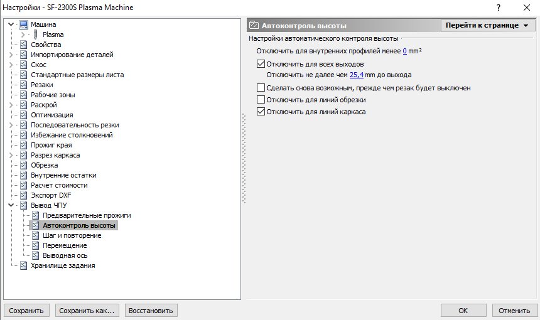Viewport: 540px width, 320px height.
Task: Toggle Отключить для линий каркаса checkbox
Action: click(261, 112)
